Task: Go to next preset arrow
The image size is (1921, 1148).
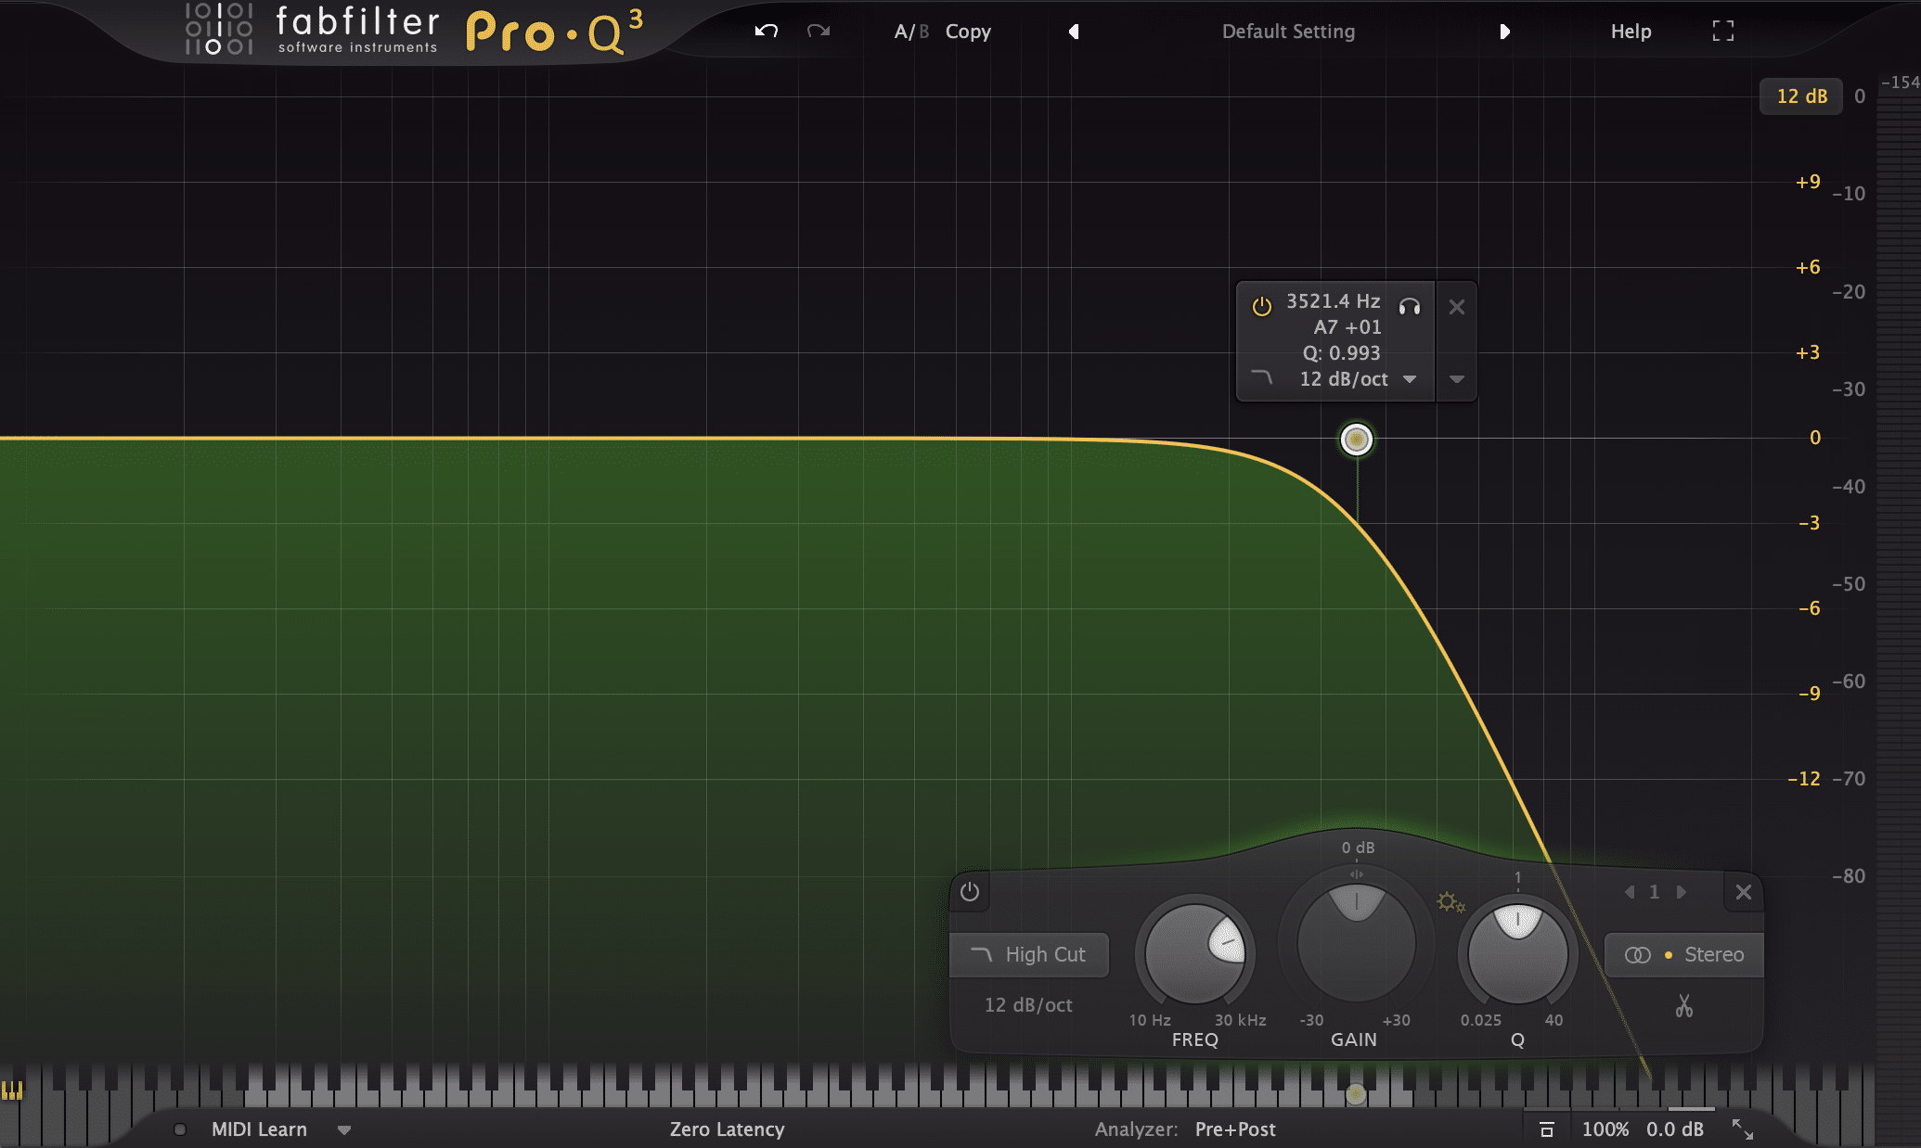Action: pyautogui.click(x=1504, y=32)
